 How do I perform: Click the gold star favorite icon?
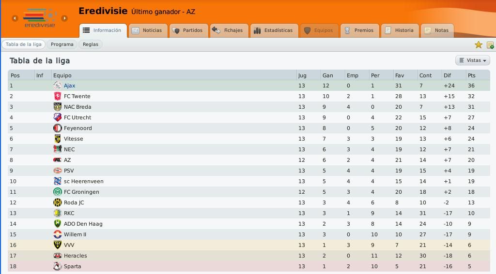tap(478, 45)
